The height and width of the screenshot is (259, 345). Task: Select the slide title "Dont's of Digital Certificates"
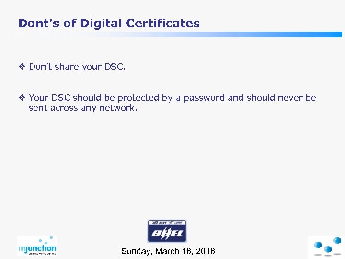pos(109,23)
